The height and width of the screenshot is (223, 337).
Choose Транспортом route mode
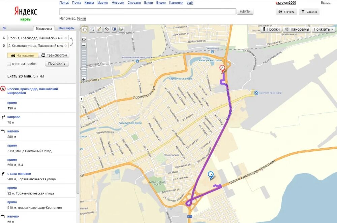(x=54, y=55)
